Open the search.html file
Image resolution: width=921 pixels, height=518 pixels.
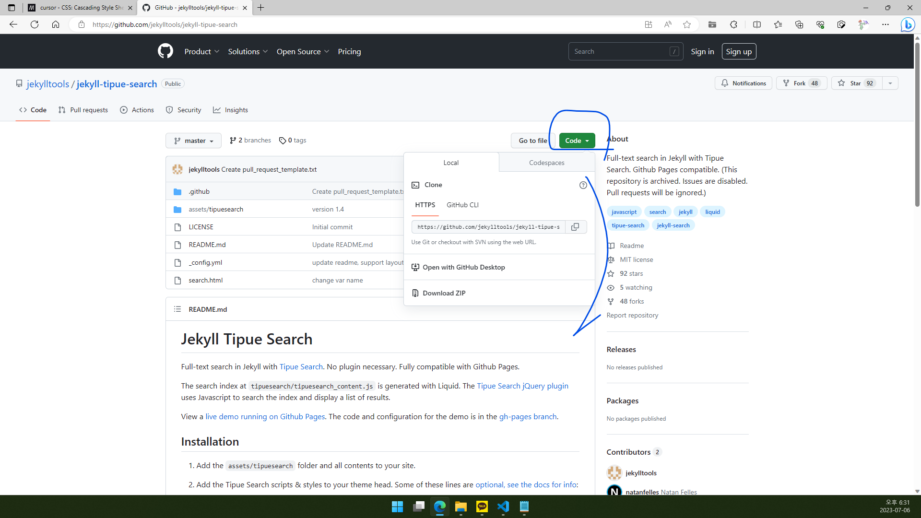click(206, 280)
